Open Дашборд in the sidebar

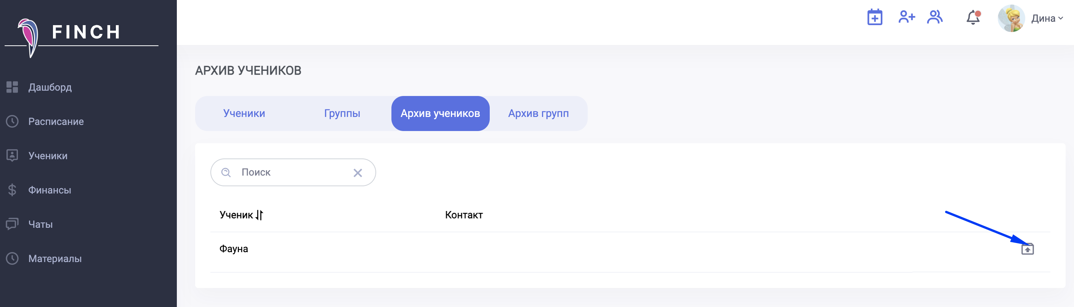tap(50, 87)
